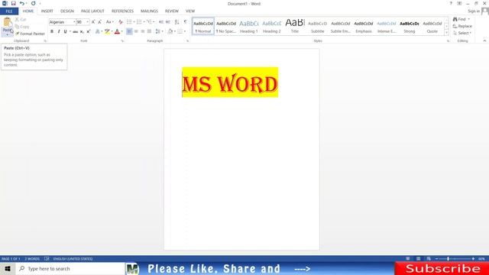This screenshot has width=489, height=275.
Task: Open the Multilevel List dropdown
Action: pos(151,22)
